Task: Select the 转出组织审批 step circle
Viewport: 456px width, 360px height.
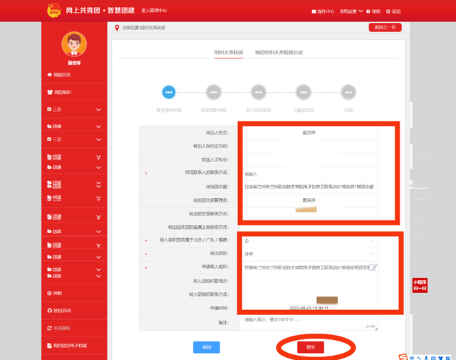Action: [214, 92]
